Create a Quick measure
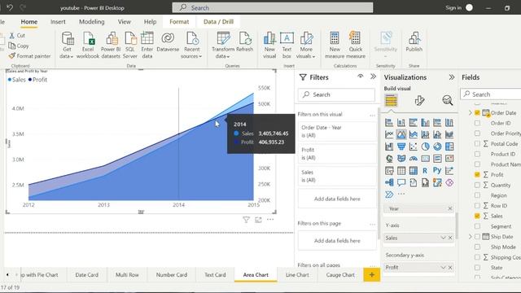 (x=355, y=38)
